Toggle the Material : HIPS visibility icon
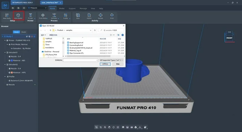 click(9, 72)
